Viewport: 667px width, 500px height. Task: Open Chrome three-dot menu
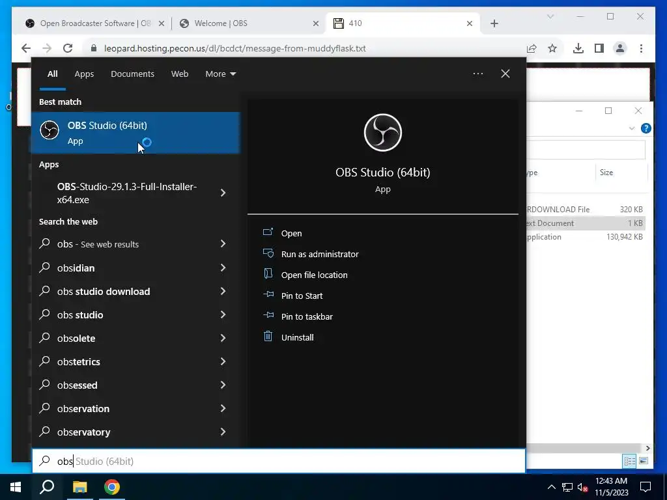(x=641, y=48)
